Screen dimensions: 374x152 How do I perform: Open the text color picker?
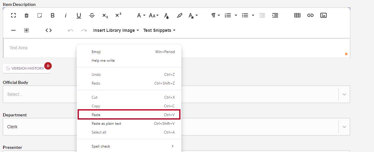[x=166, y=15]
